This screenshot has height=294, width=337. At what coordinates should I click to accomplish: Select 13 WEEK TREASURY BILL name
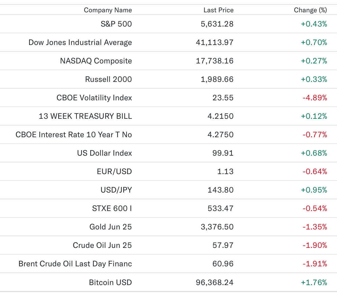point(85,116)
